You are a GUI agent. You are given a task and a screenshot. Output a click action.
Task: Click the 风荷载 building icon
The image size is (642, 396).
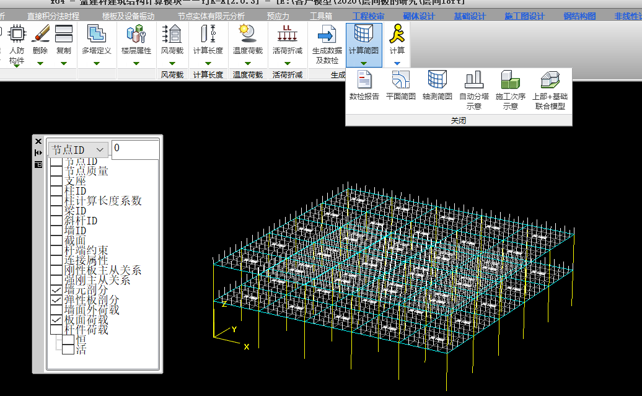(x=172, y=33)
